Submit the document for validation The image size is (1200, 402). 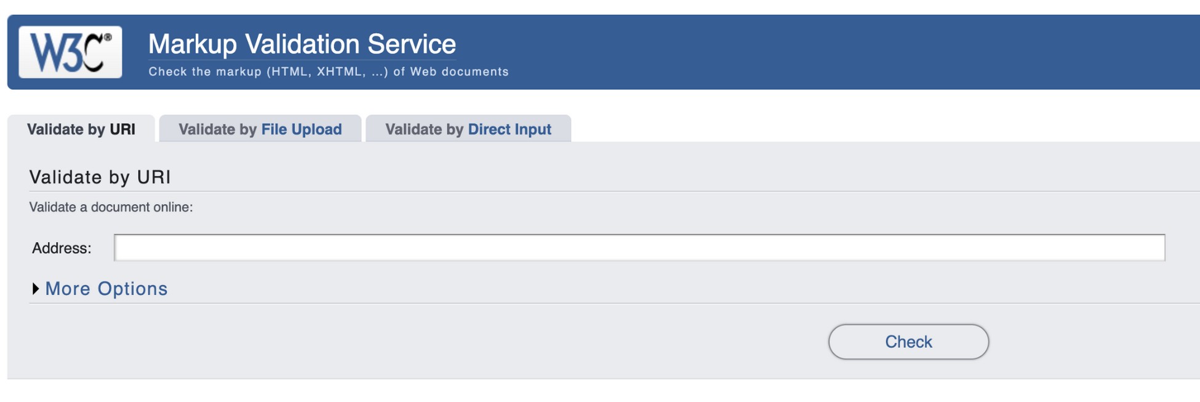coord(909,342)
